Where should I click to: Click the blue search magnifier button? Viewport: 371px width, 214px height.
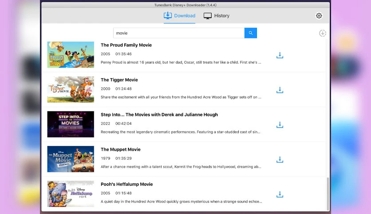(x=251, y=33)
